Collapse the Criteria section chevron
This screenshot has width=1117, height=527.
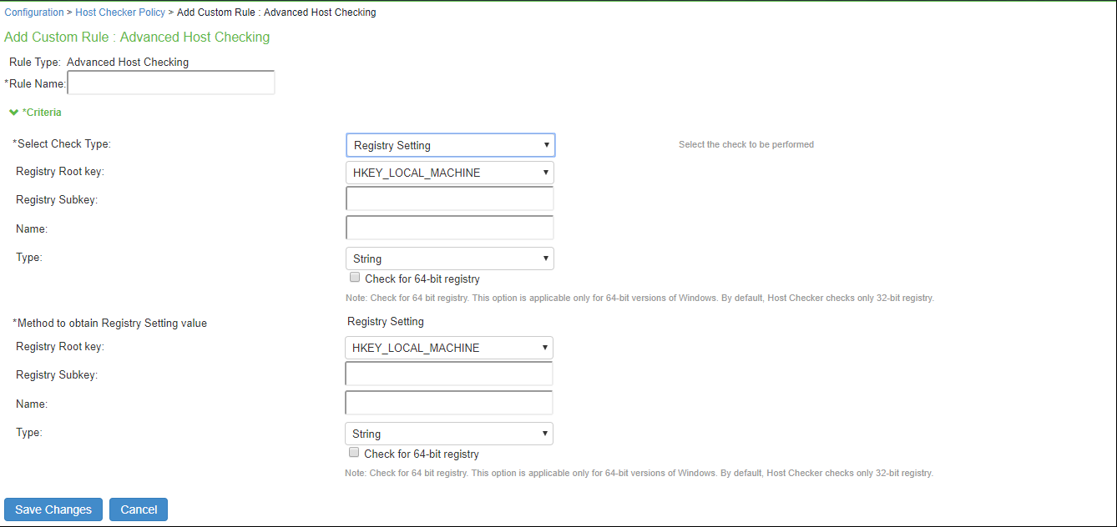click(13, 112)
